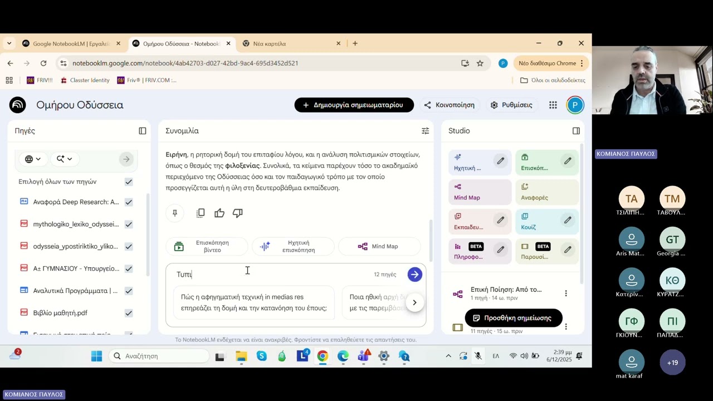Edit the Επισκόπηση βίντεο tile in Studio
The width and height of the screenshot is (713, 401).
pos(568,161)
